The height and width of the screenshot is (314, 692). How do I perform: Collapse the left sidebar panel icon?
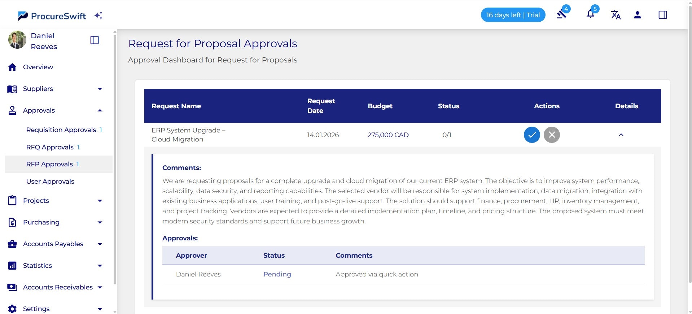(x=95, y=40)
